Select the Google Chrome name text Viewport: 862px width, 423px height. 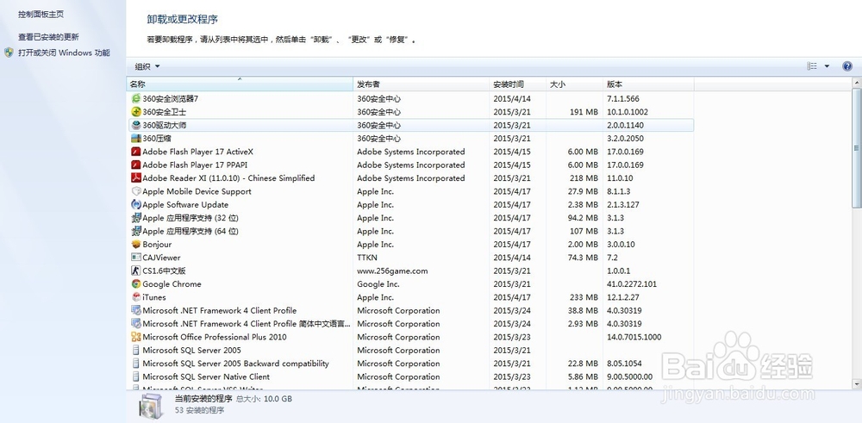pyautogui.click(x=172, y=284)
